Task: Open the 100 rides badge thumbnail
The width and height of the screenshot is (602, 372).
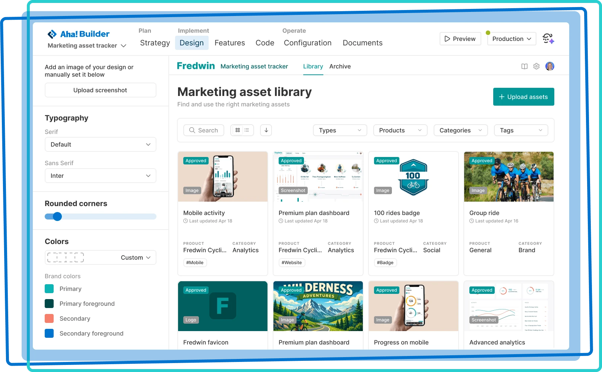Action: (x=414, y=177)
